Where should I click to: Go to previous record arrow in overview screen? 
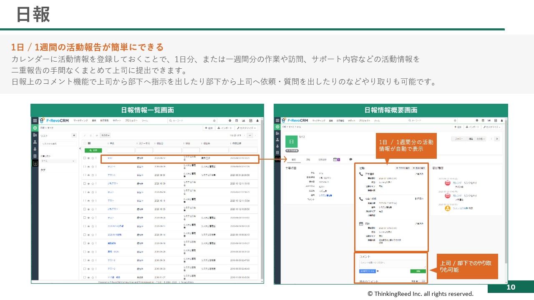click(491, 139)
